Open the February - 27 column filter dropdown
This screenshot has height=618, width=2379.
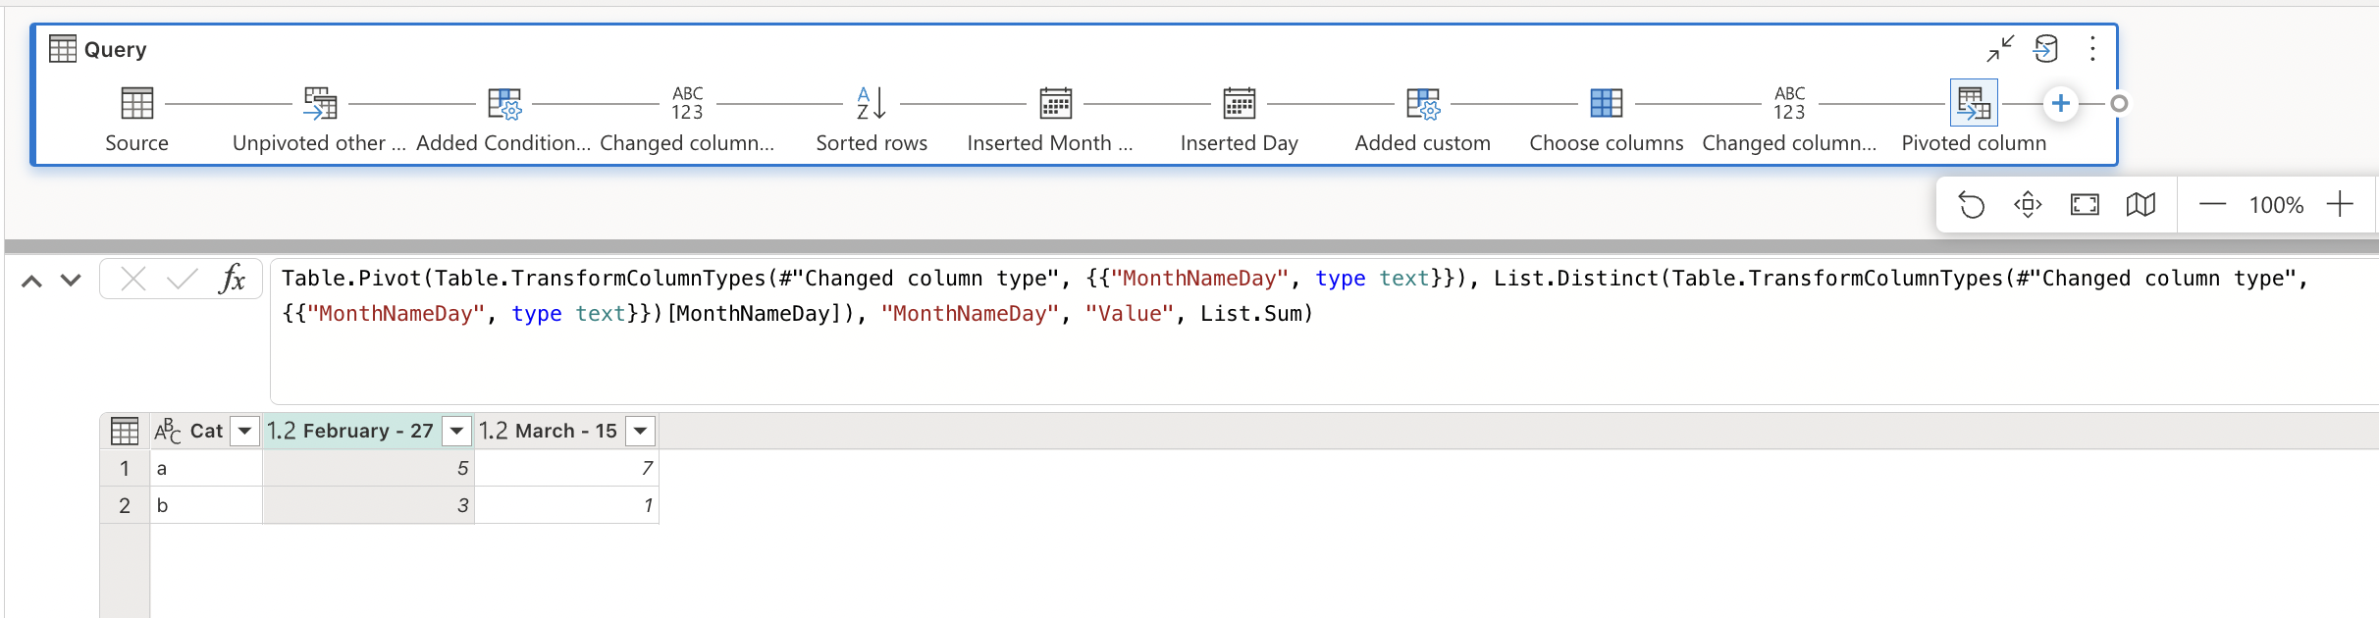tap(457, 431)
